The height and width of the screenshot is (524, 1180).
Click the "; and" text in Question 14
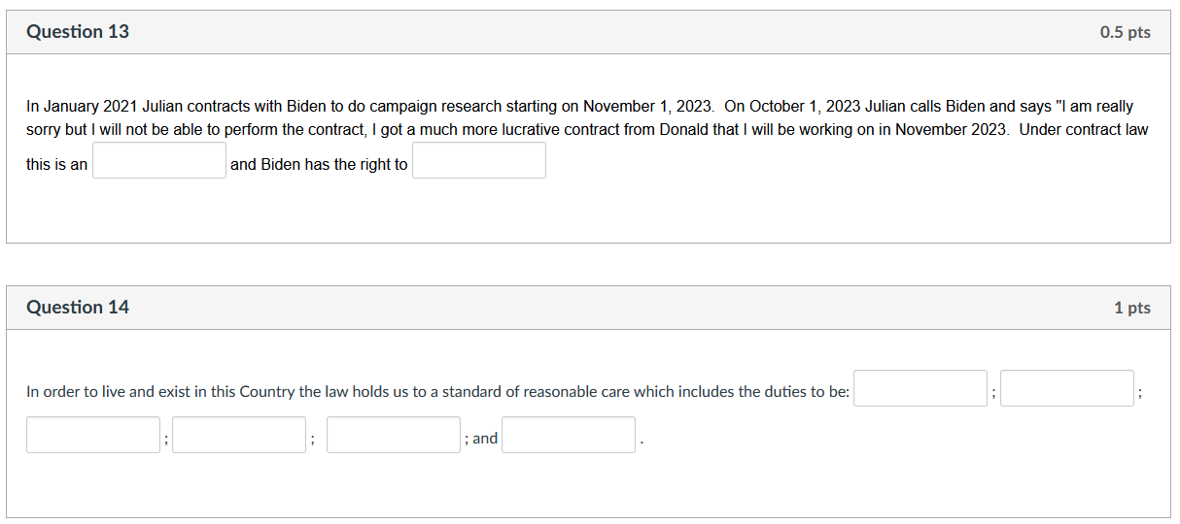[482, 439]
